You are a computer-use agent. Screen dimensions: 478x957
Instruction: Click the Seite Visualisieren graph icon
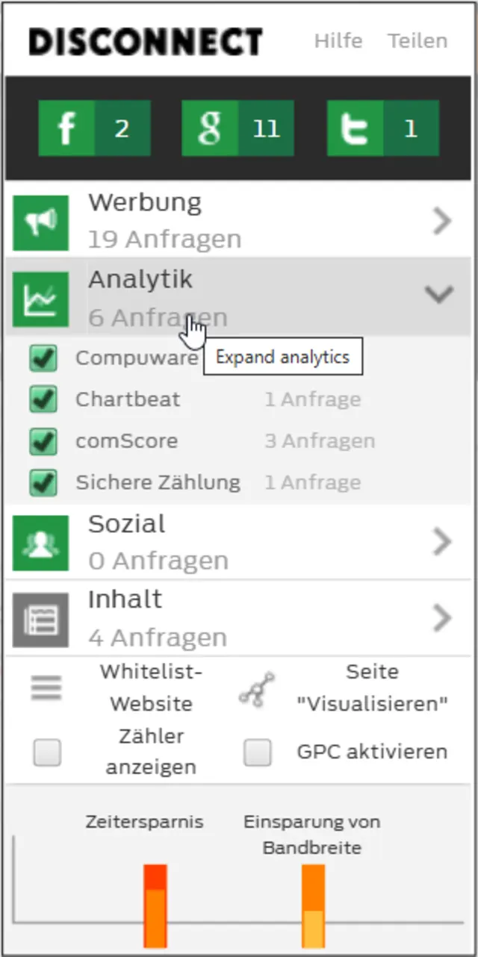point(257,688)
